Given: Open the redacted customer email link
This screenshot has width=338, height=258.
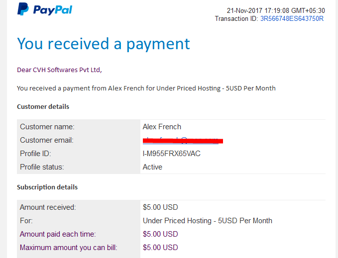Looking at the screenshot, I should pyautogui.click(x=183, y=141).
